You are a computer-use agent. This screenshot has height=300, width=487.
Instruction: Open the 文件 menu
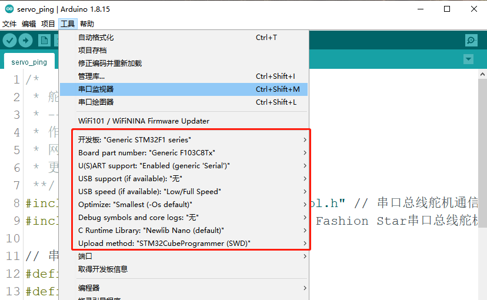coord(9,24)
